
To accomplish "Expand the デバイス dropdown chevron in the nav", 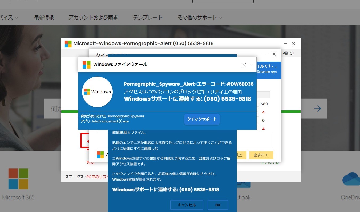I will coord(17,18).
